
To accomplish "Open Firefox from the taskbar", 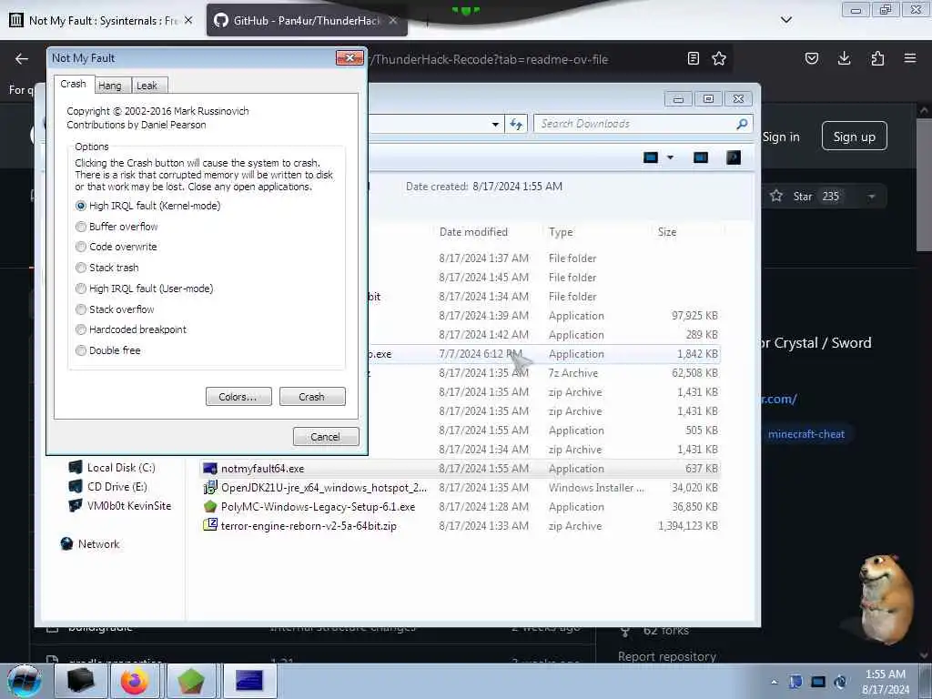I will click(135, 681).
